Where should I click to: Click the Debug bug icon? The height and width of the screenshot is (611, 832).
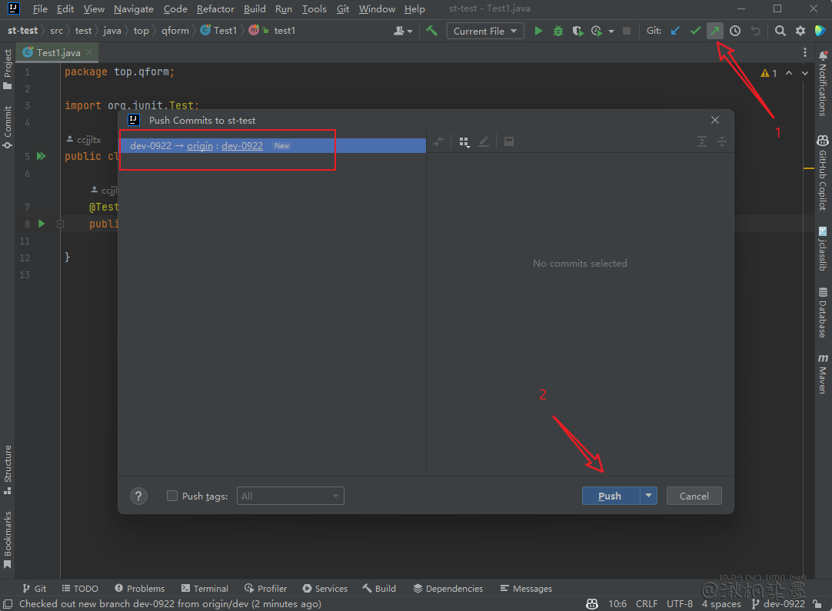[x=558, y=31]
